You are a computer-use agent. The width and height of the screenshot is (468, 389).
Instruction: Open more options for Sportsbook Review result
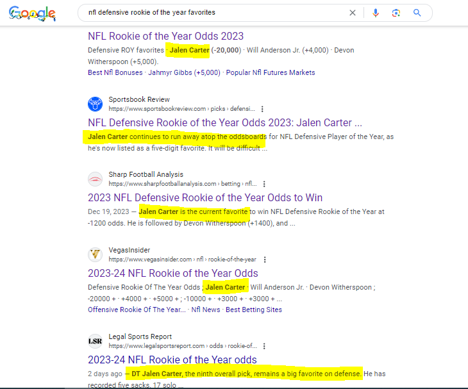(x=262, y=109)
